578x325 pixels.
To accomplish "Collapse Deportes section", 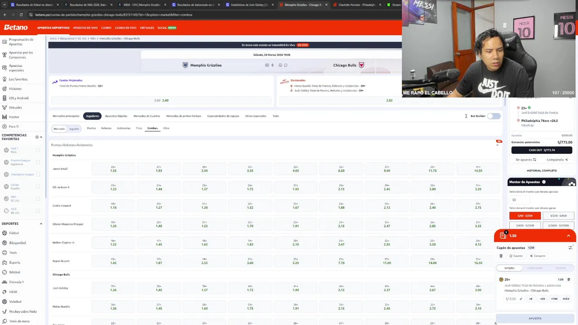I will click(x=41, y=223).
